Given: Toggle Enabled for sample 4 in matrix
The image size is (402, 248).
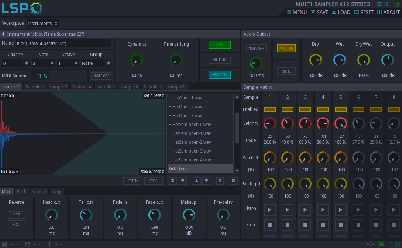Looking at the screenshot, I should click(x=323, y=109).
